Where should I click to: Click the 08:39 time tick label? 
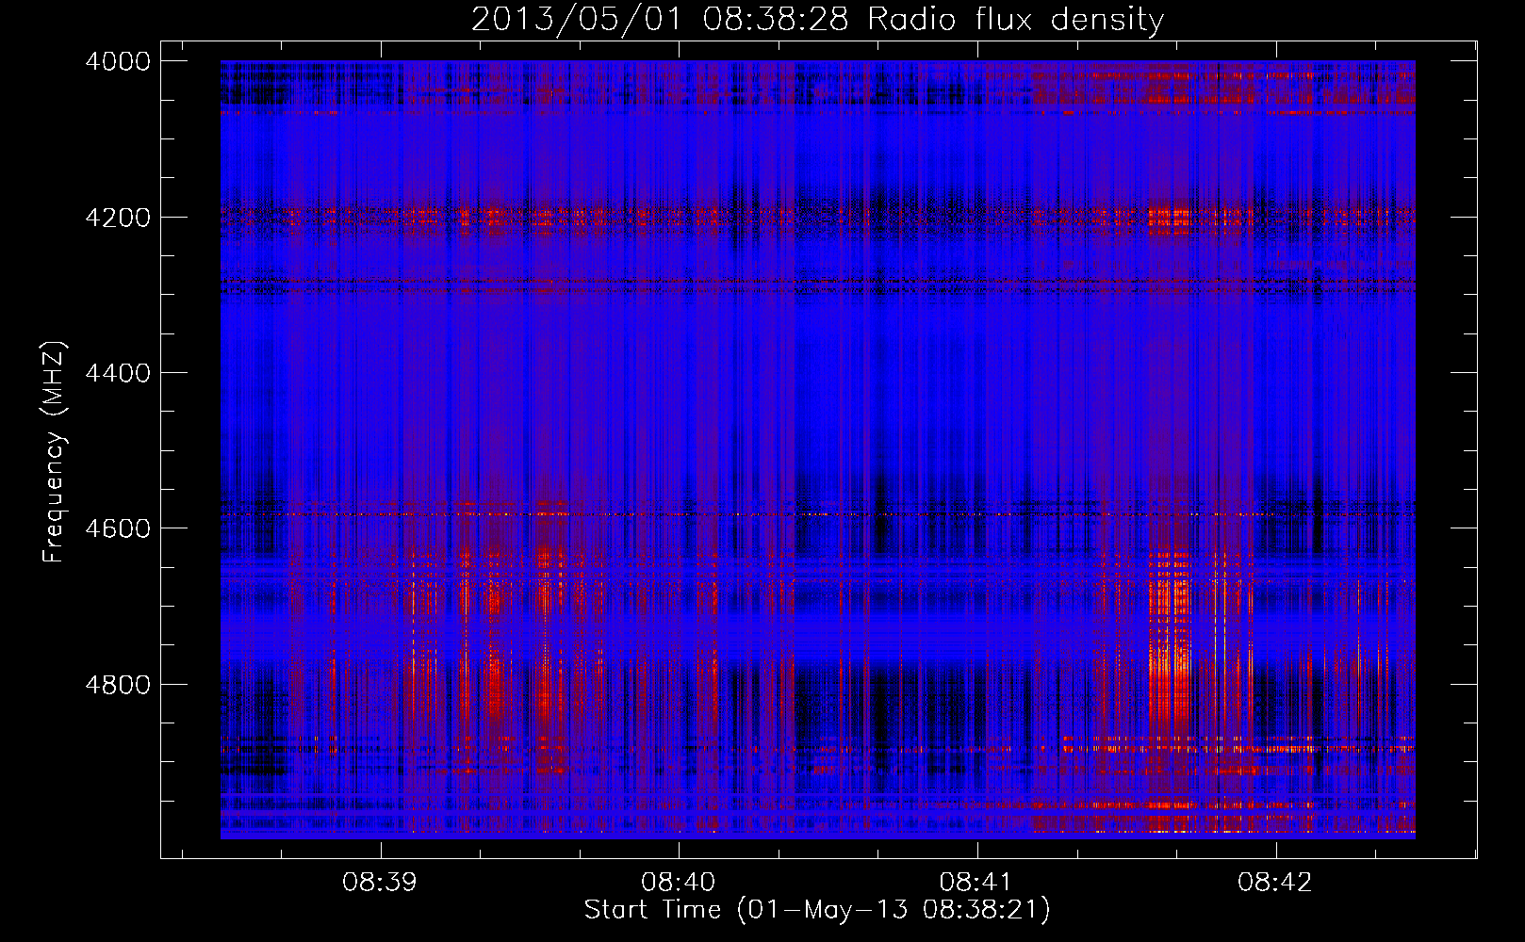(x=380, y=883)
